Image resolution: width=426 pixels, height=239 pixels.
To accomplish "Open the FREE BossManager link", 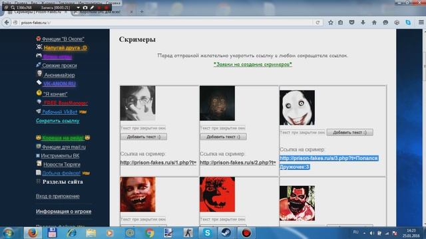I will pyautogui.click(x=66, y=103).
